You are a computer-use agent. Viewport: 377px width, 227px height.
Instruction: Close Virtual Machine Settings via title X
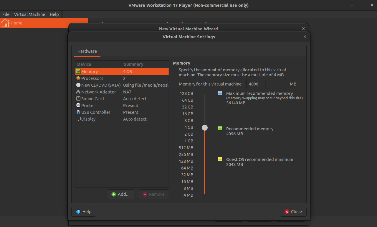(305, 37)
